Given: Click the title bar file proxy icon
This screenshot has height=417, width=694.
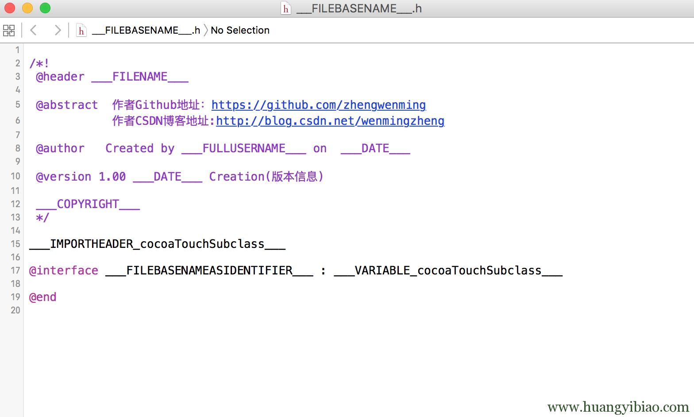Looking at the screenshot, I should coord(286,8).
